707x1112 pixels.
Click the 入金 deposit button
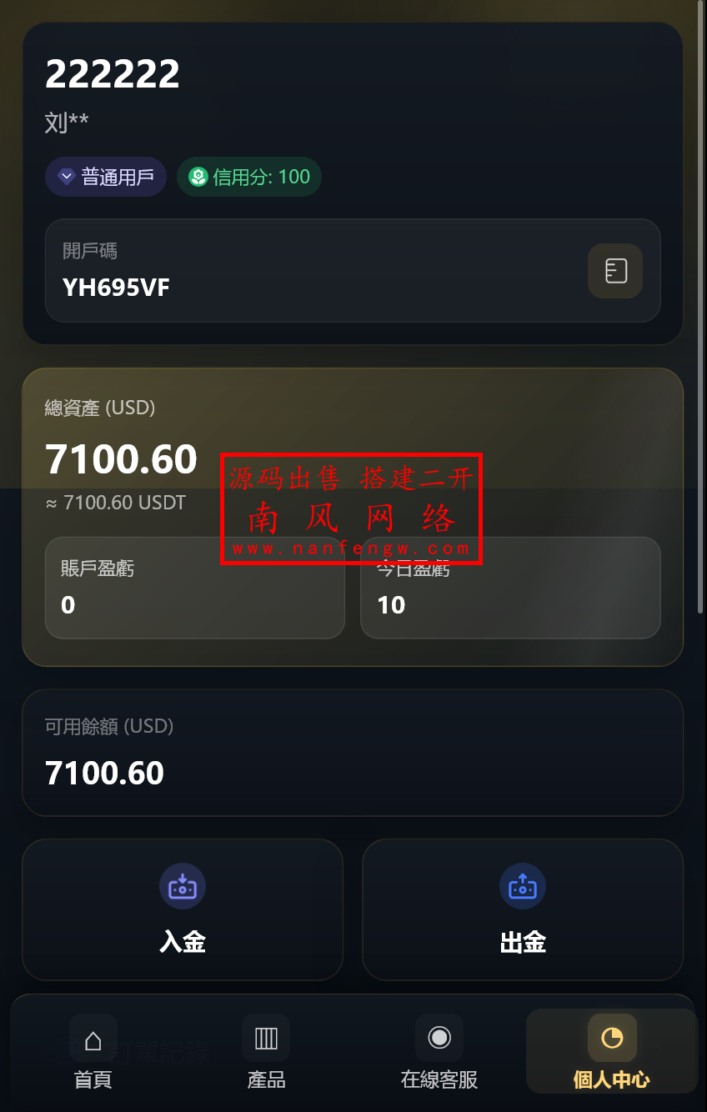183,909
